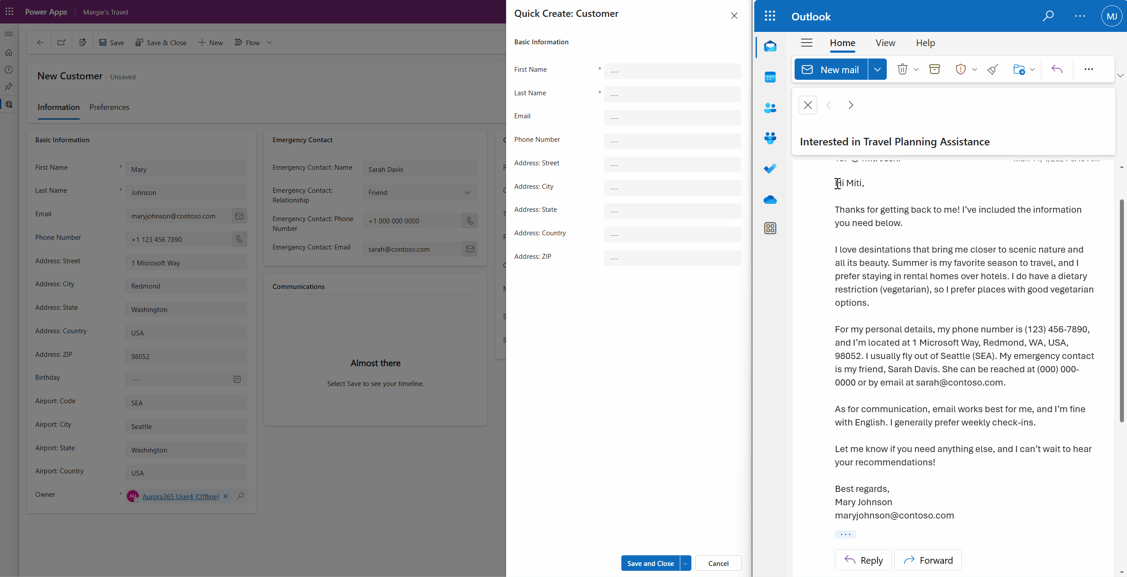The width and height of the screenshot is (1127, 577).
Task: Open OneDrive from the Outlook sidebar
Action: point(770,200)
